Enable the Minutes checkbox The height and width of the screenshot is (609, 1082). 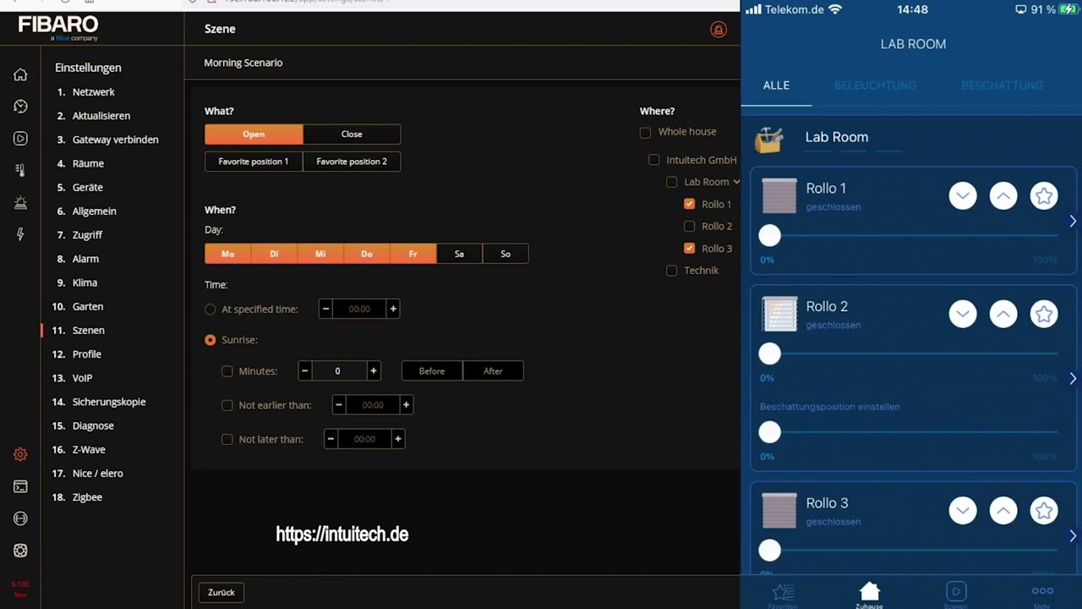point(227,371)
